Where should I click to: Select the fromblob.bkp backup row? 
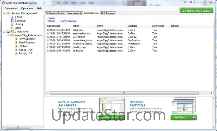click(x=130, y=47)
